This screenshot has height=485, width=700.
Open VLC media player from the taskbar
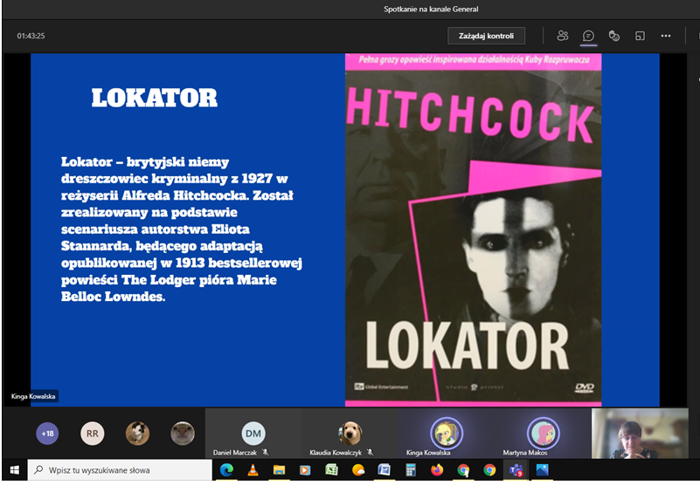click(253, 470)
